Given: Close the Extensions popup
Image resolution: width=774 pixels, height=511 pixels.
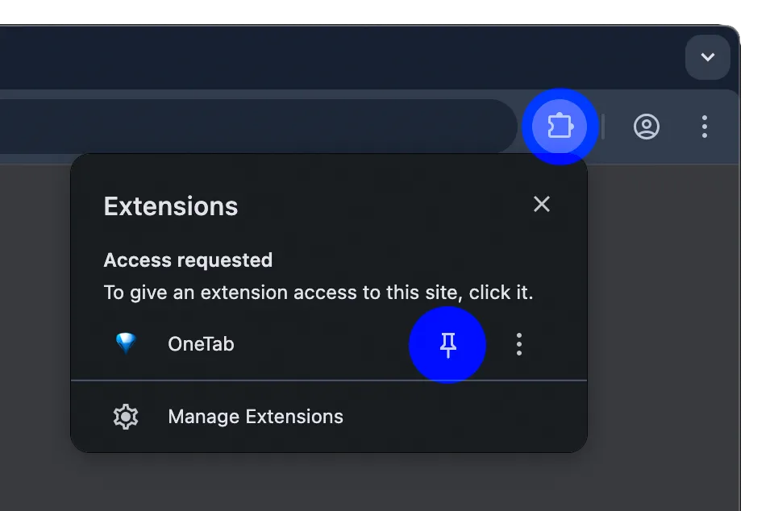Looking at the screenshot, I should pyautogui.click(x=542, y=205).
